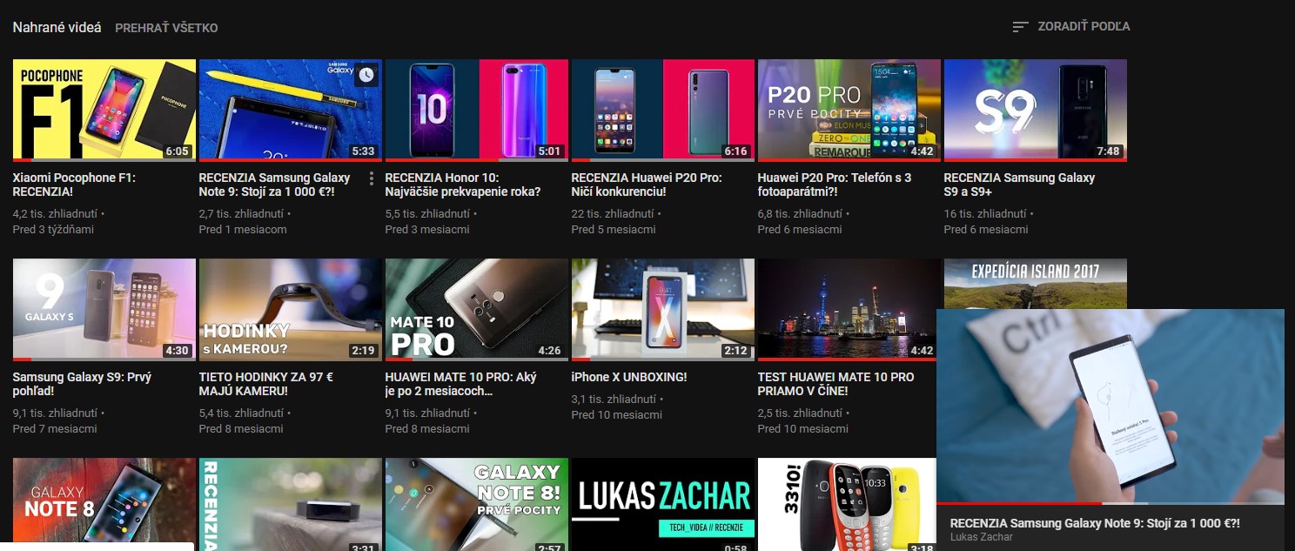Open the Expedícia Island 2017 thumbnail
The width and height of the screenshot is (1295, 551).
tap(1036, 283)
